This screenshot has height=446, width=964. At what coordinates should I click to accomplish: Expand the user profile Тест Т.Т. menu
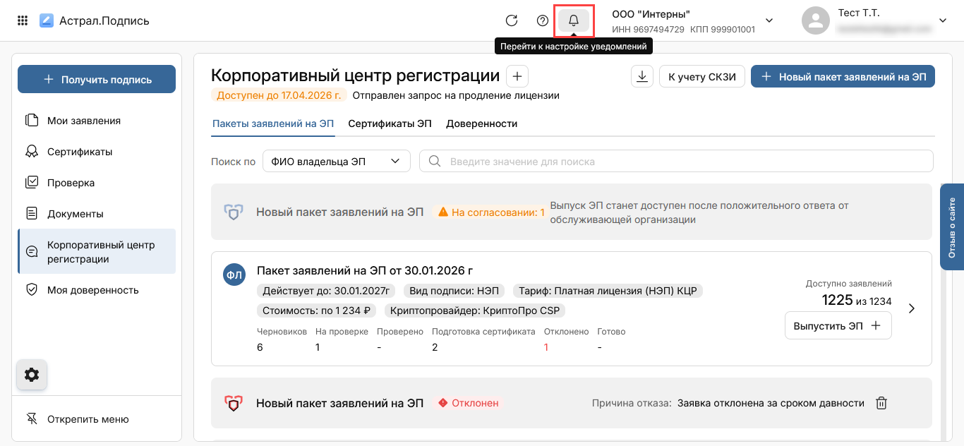[942, 20]
